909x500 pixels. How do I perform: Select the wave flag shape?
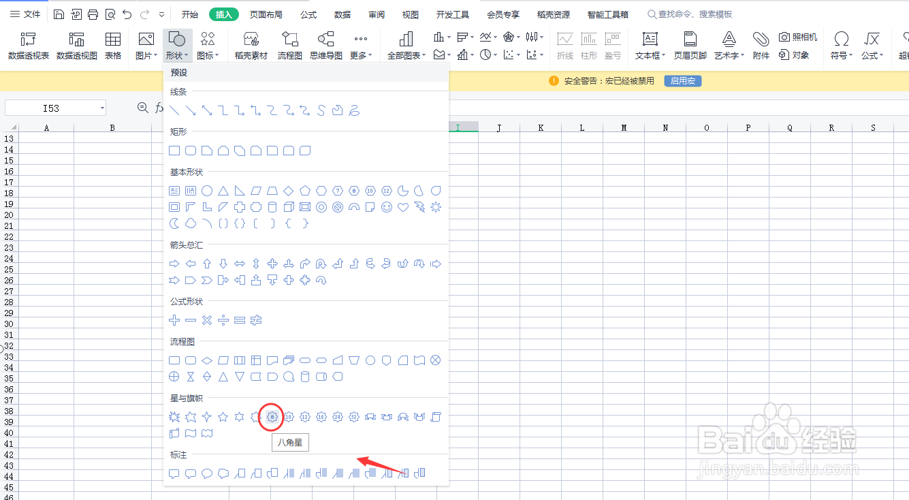point(191,433)
